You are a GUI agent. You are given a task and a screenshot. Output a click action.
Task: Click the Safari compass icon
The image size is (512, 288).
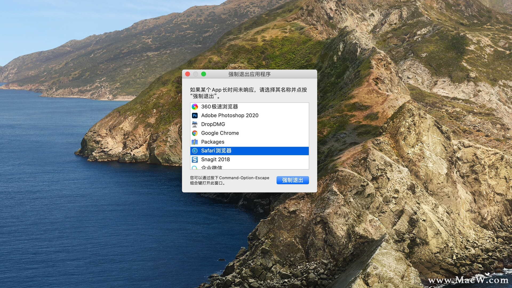pyautogui.click(x=195, y=151)
